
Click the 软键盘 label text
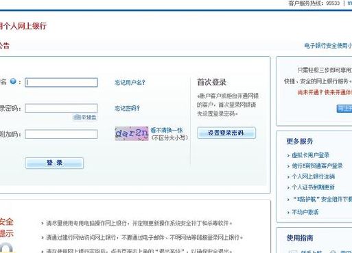pos(89,117)
